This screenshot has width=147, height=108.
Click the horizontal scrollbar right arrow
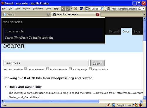[141, 101]
